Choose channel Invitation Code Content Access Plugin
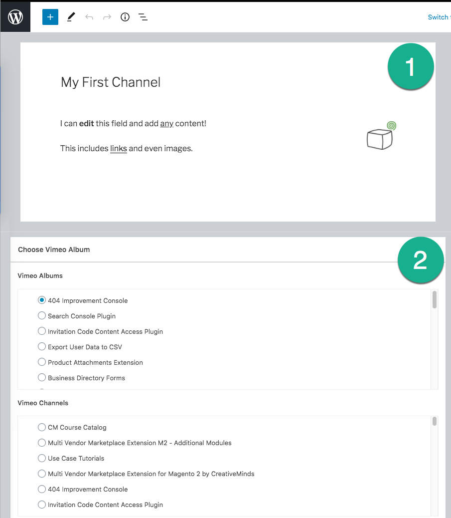This screenshot has width=451, height=518. pos(41,505)
